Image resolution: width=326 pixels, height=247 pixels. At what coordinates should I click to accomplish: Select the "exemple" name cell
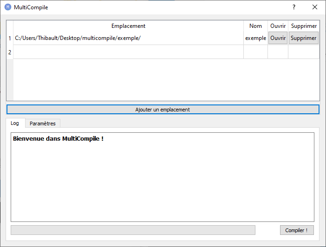[x=255, y=38]
